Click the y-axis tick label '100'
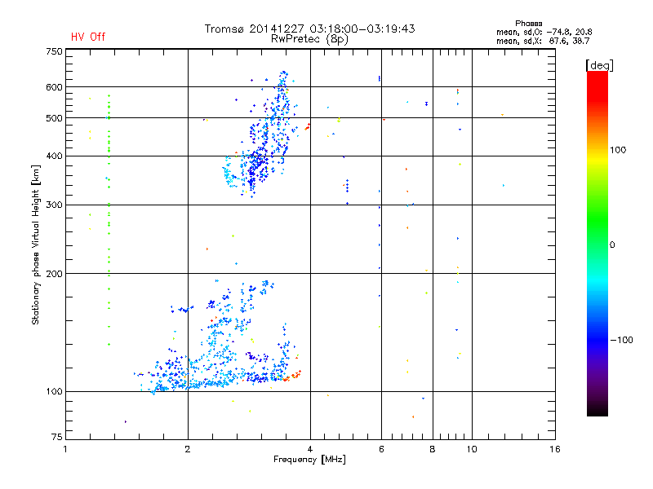The image size is (653, 489). [x=54, y=391]
